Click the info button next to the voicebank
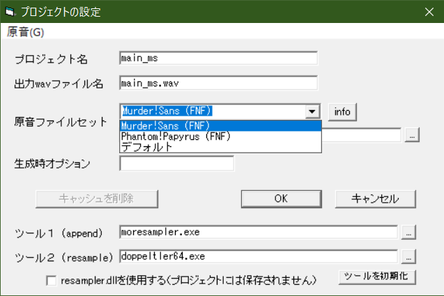444x296 pixels. [342, 112]
